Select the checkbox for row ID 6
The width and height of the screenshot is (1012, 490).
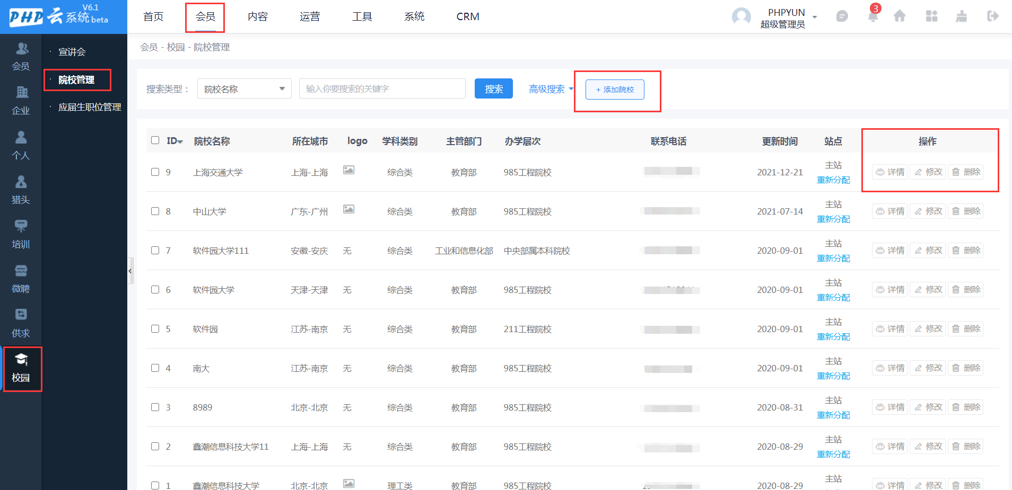click(155, 290)
